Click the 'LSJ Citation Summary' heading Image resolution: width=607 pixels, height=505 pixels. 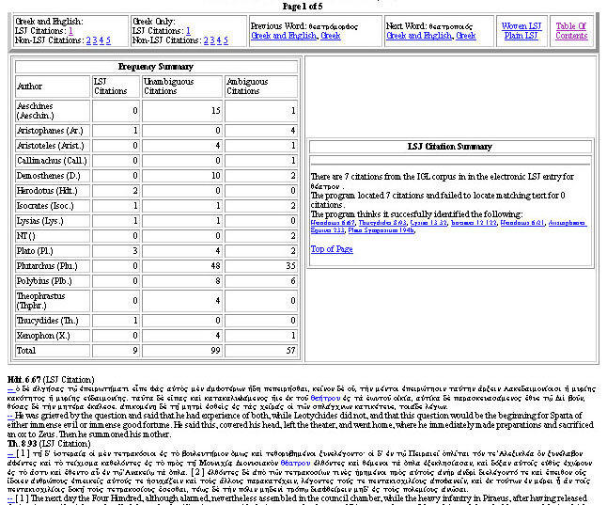450,147
